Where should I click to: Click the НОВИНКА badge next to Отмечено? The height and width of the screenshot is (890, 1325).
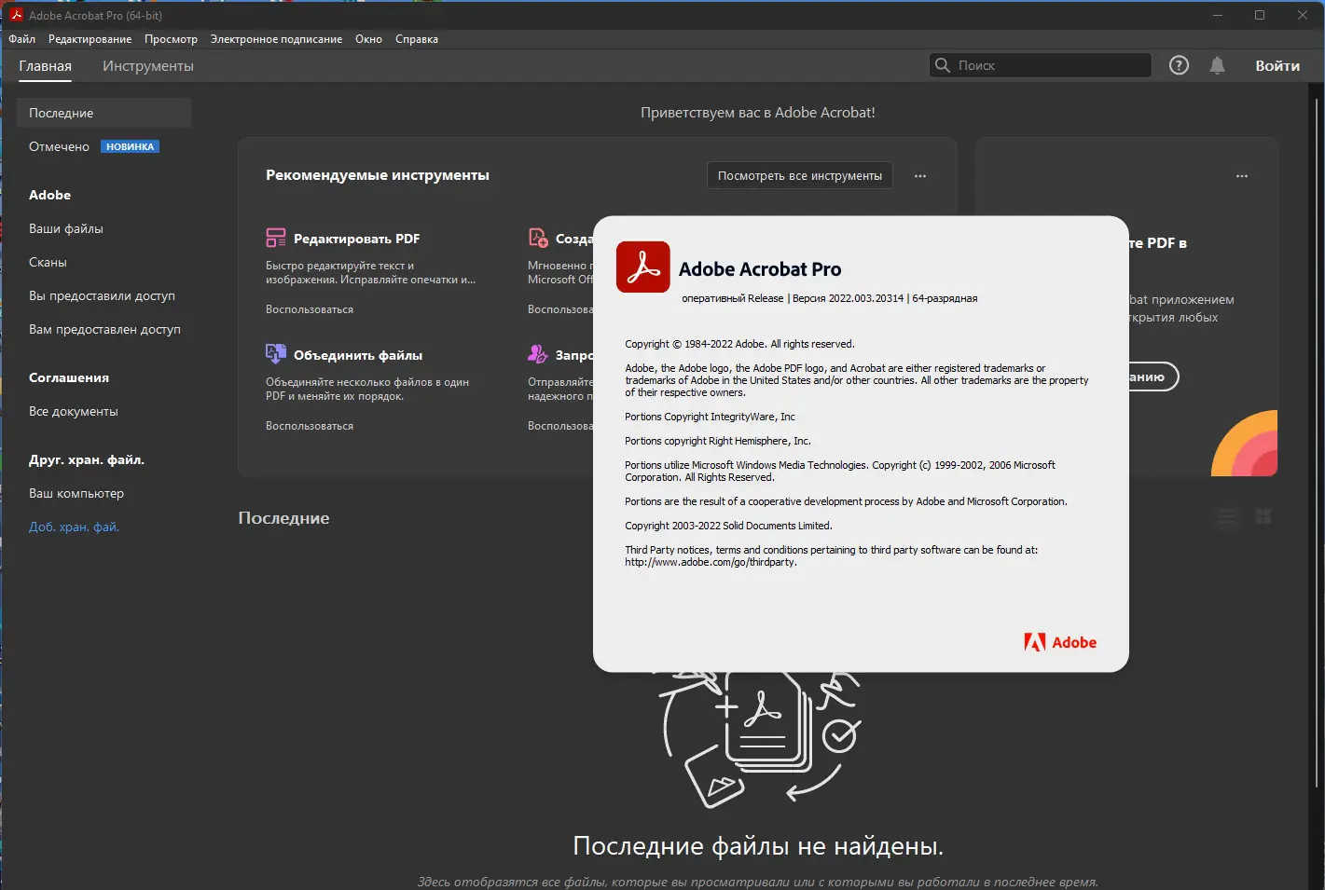130,146
